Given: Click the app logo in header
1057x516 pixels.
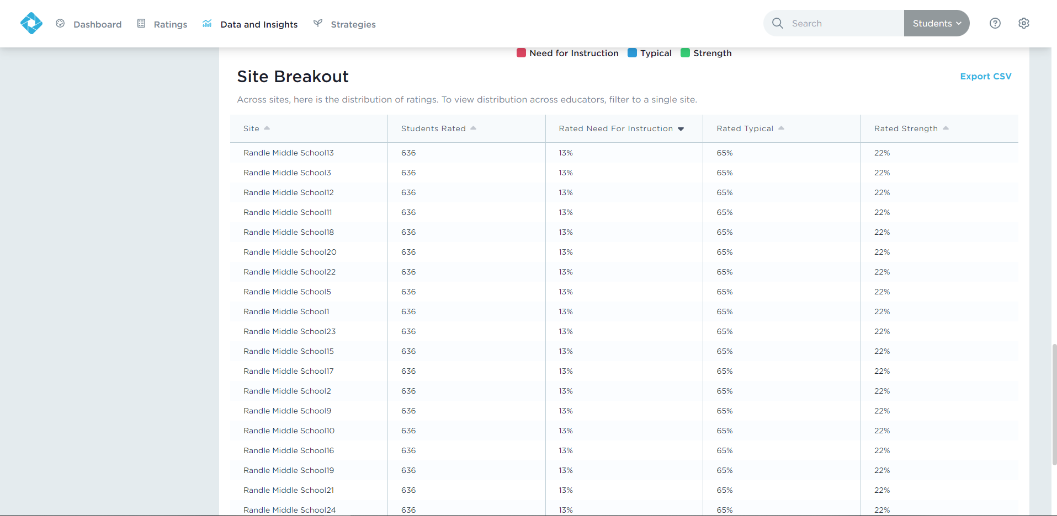Looking at the screenshot, I should click(31, 23).
